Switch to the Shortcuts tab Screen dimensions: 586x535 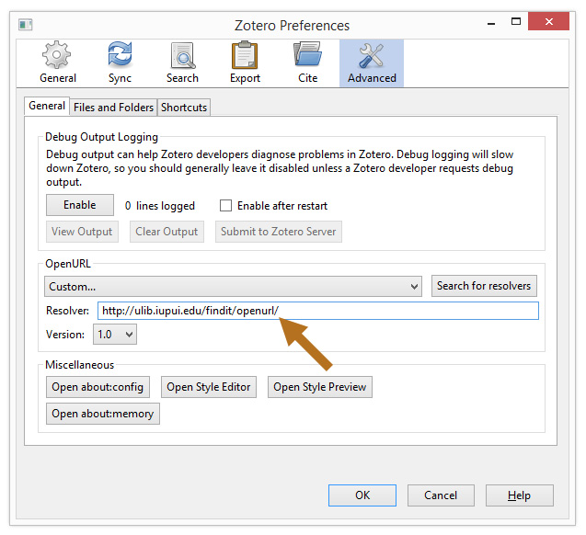point(184,108)
